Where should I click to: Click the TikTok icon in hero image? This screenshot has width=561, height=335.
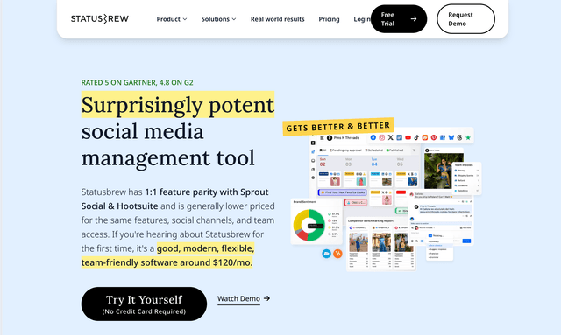click(416, 137)
